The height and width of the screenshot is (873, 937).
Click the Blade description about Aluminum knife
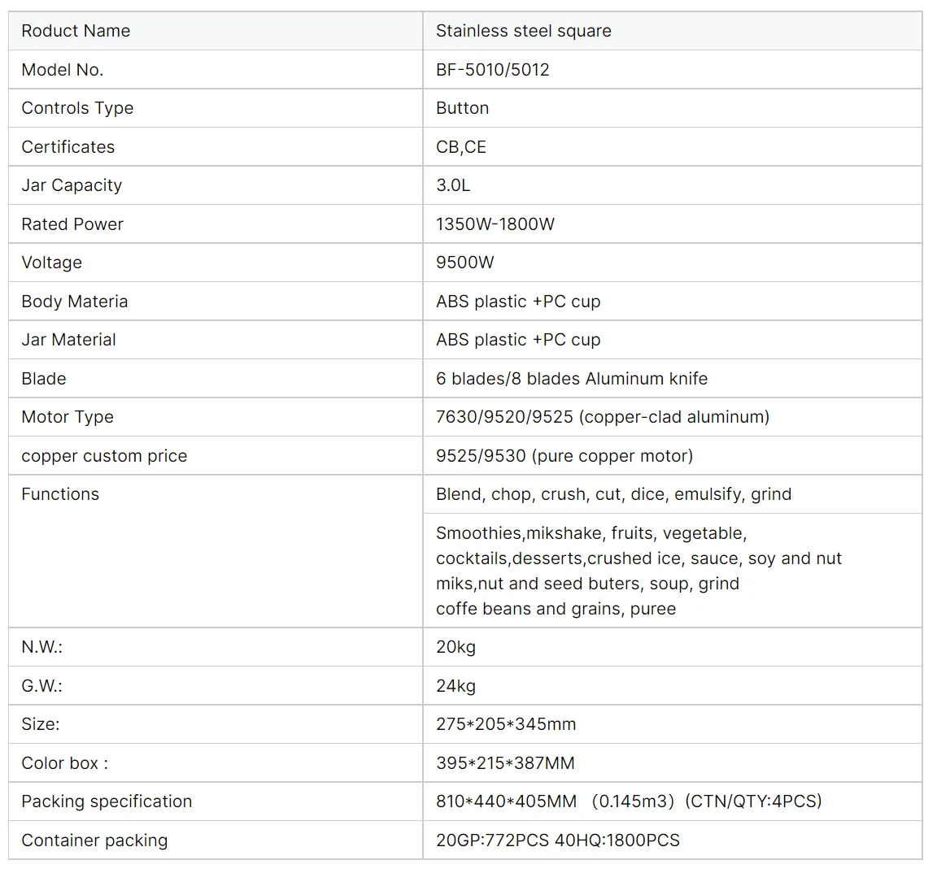571,379
